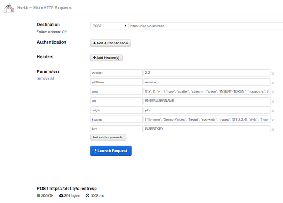Viewport: 283px width, 203px height.
Task: Edit the ENTERUSERNAME value field
Action: [x=207, y=101]
